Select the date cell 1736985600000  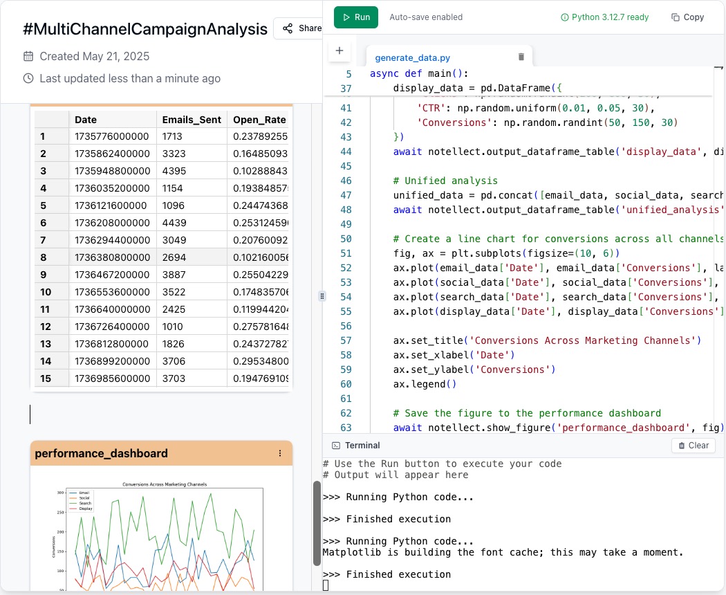[113, 378]
